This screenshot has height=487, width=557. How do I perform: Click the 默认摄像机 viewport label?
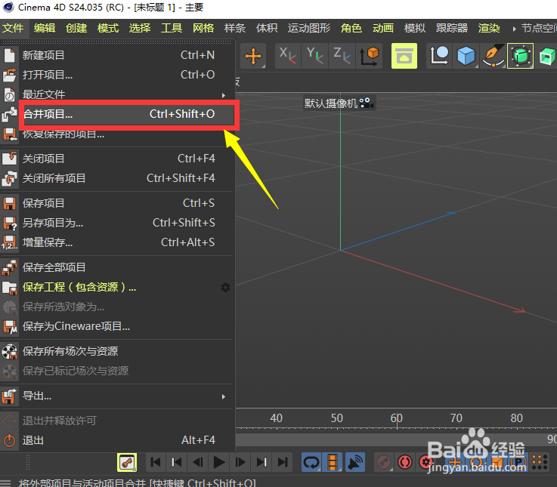pyautogui.click(x=339, y=103)
